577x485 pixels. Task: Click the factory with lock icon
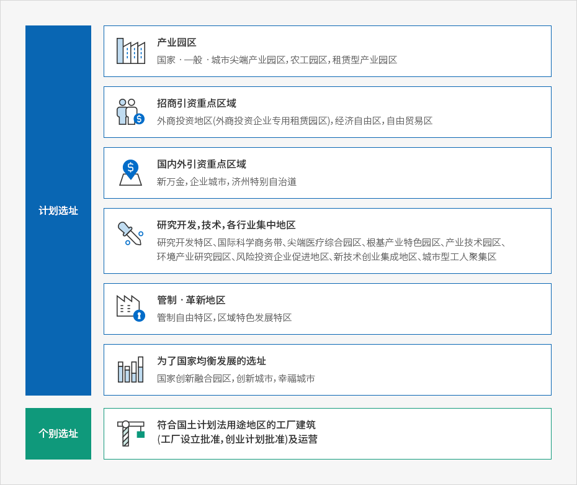point(131,309)
